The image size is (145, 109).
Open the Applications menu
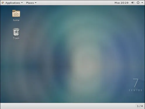click(14, 3)
